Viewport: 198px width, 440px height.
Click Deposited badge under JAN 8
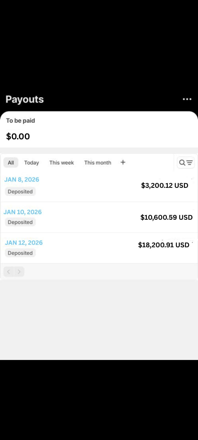point(20,192)
